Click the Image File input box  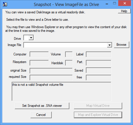65,45
